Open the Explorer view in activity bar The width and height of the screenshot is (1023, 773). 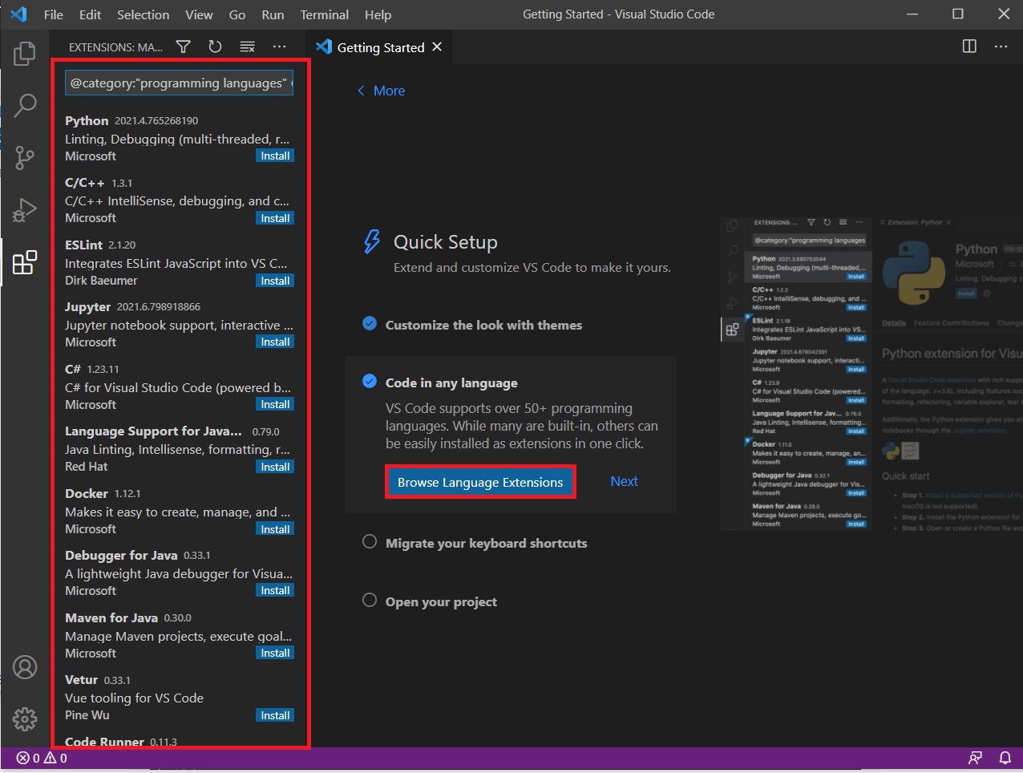pyautogui.click(x=25, y=54)
